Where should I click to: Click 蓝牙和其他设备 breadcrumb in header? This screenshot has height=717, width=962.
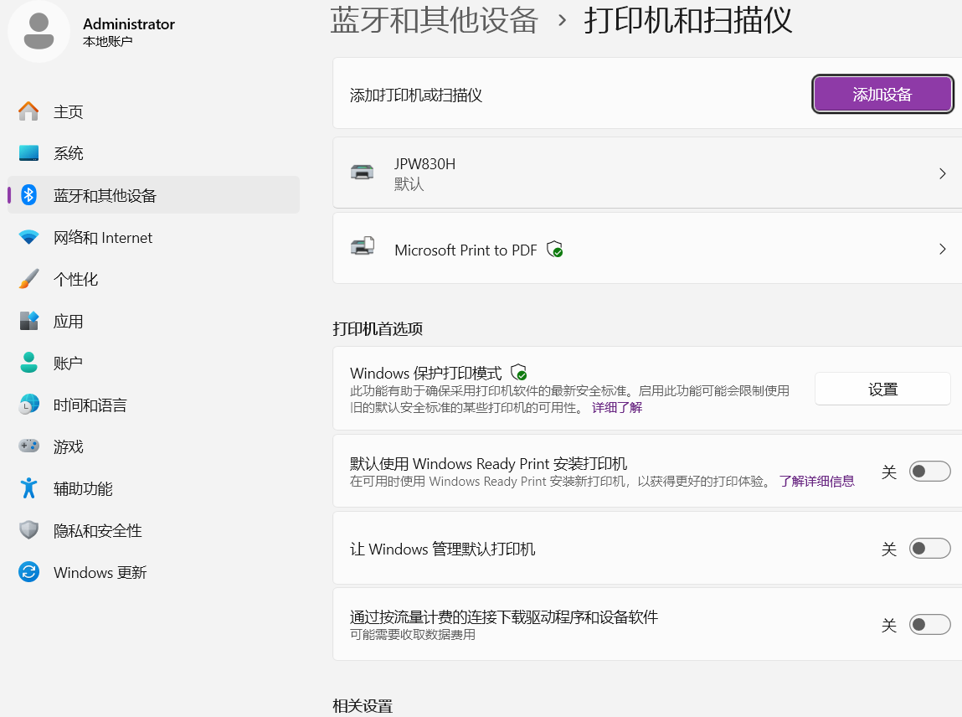[x=435, y=20]
